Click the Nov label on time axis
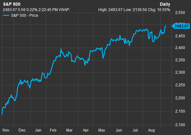 (x=5, y=130)
